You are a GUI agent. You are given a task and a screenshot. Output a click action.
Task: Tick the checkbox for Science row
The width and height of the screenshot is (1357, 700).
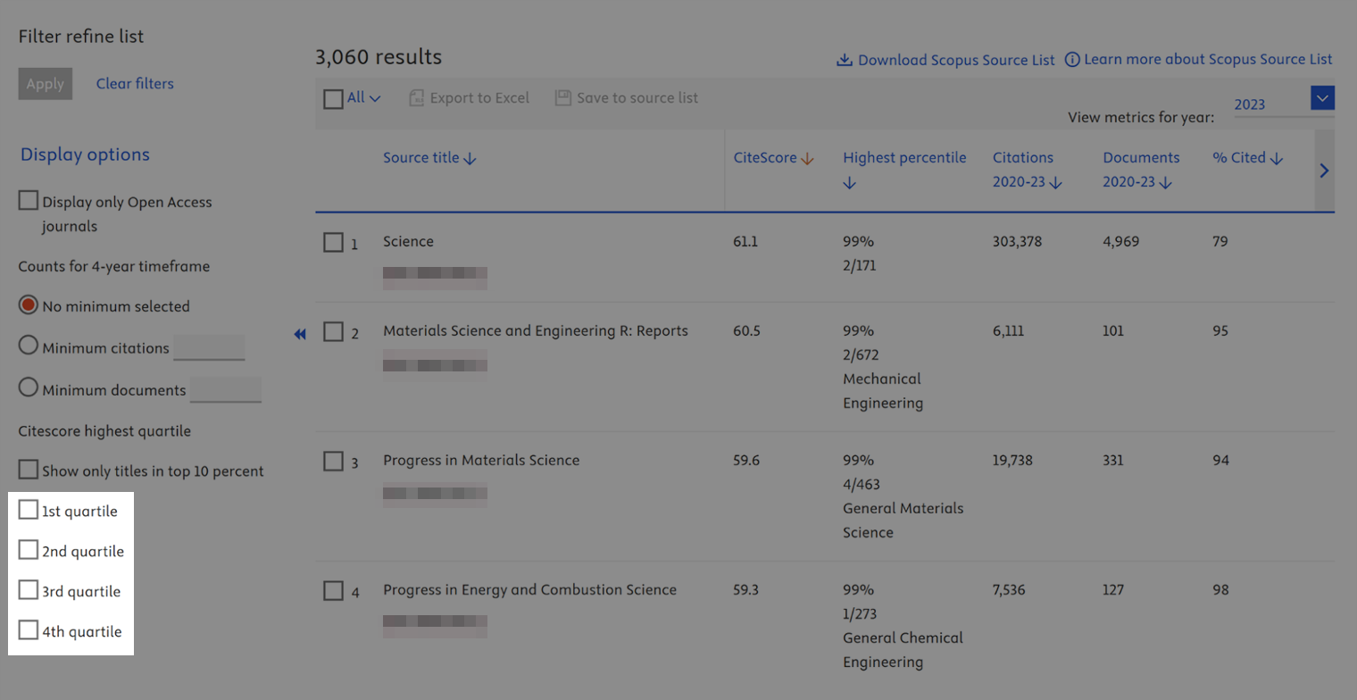(x=333, y=243)
